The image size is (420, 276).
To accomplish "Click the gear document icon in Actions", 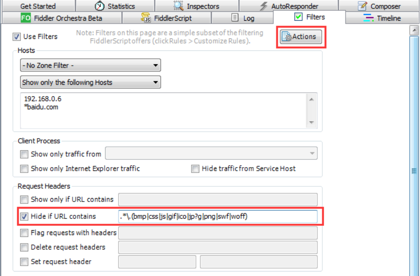I will point(287,36).
